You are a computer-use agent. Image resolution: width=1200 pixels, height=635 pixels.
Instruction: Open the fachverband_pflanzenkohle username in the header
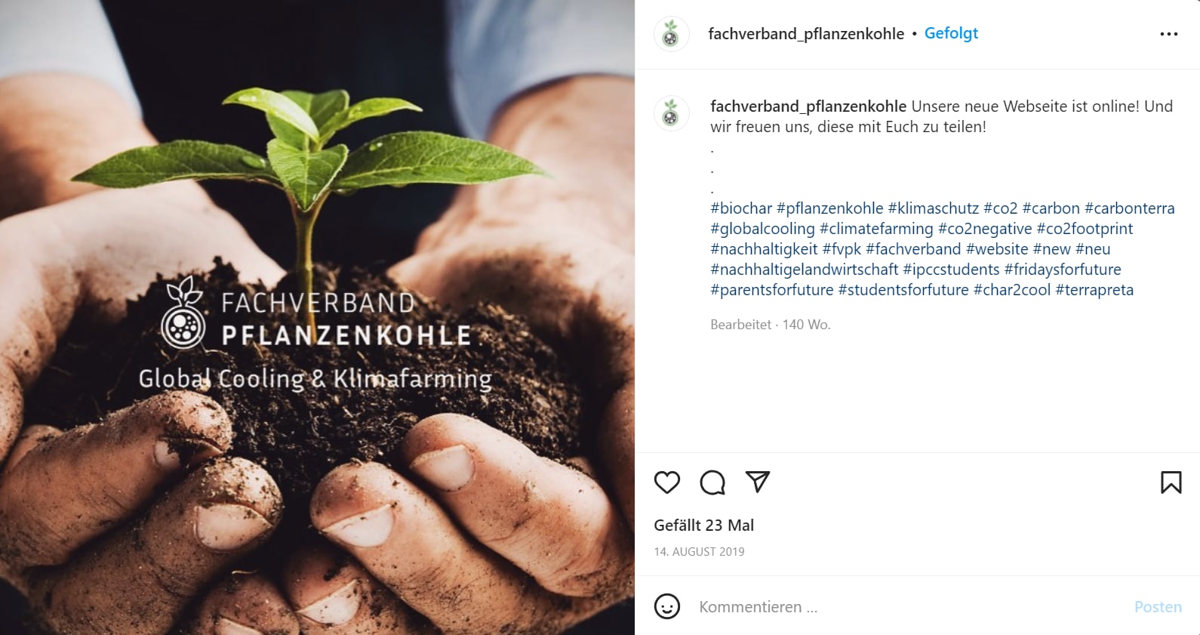[806, 34]
